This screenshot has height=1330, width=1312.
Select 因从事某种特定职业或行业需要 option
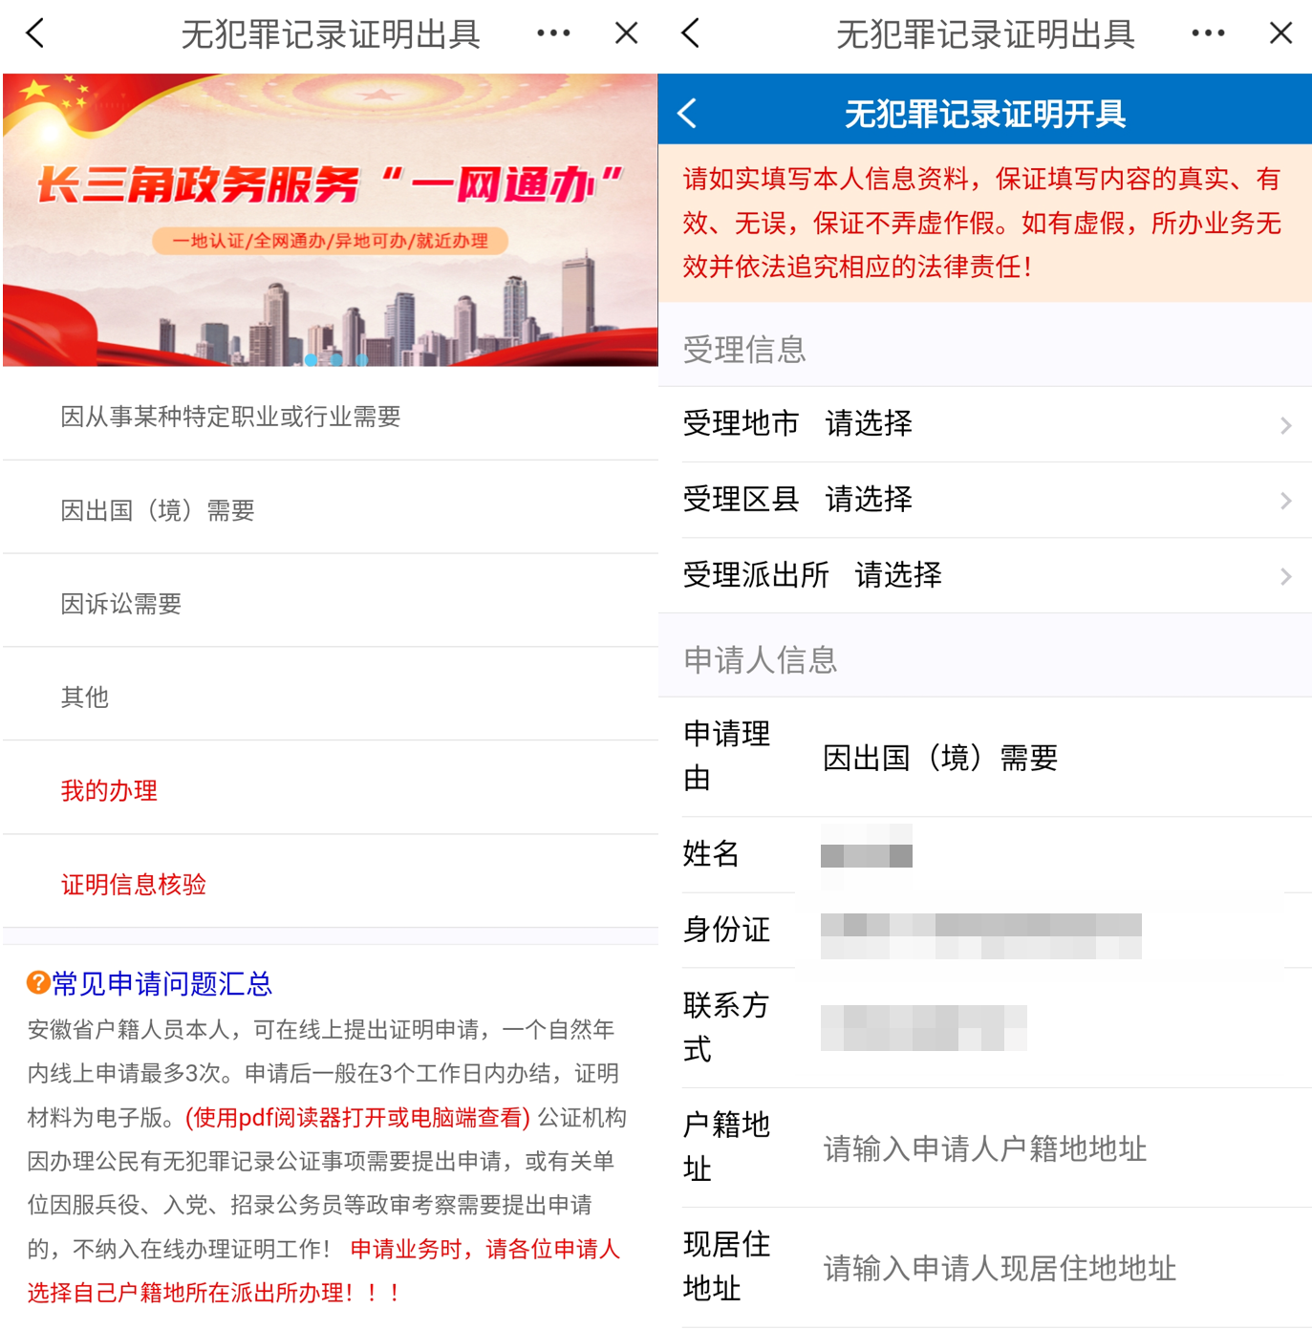coord(330,416)
